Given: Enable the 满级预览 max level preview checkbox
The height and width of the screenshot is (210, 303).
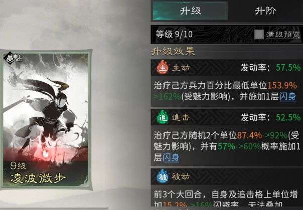Looking at the screenshot, I should [x=259, y=35].
